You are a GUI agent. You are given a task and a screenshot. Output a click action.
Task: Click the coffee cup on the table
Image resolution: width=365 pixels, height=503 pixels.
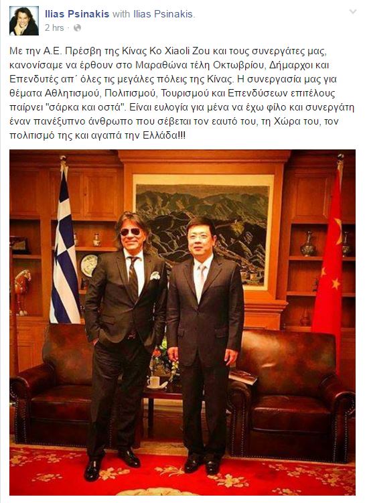coord(154,382)
